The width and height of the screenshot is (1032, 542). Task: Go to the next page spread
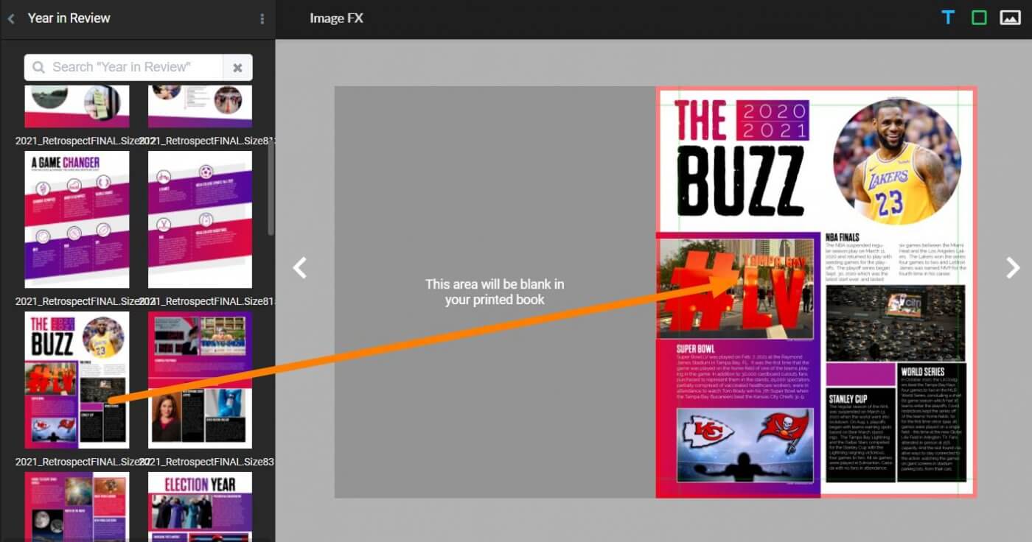(x=1014, y=268)
